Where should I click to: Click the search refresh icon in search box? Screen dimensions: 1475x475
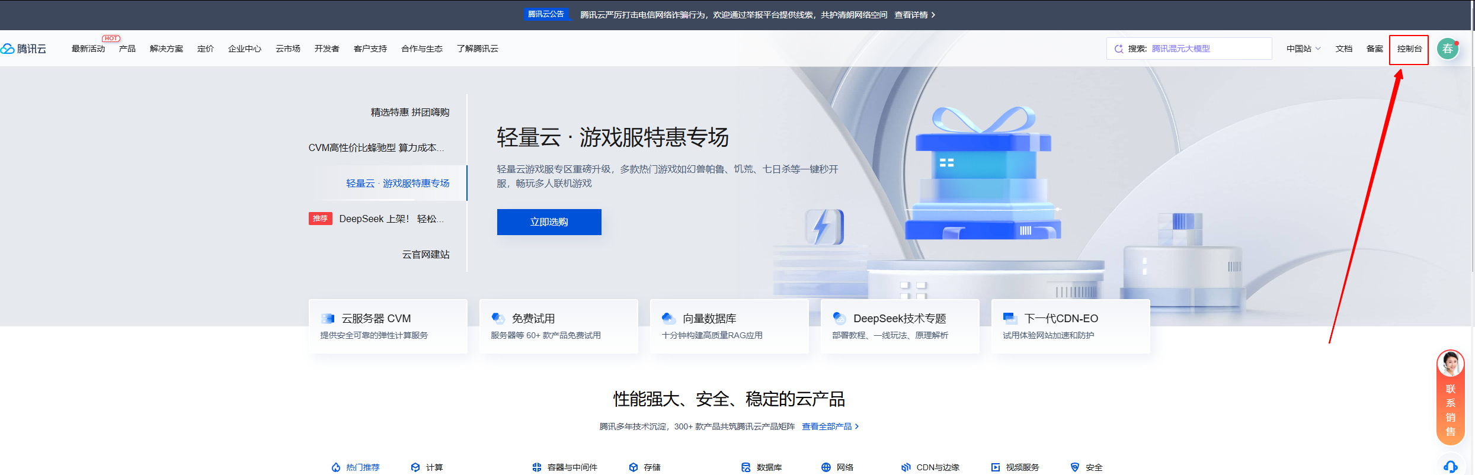[1119, 49]
